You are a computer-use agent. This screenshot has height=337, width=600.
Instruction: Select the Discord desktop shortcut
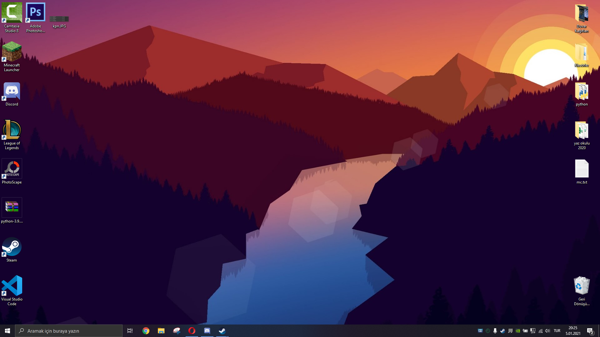(12, 94)
